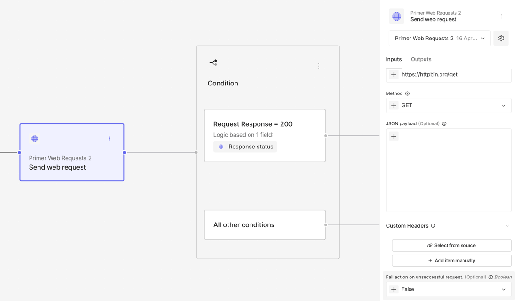The height and width of the screenshot is (301, 516).
Task: Click globe icon on Send web request node
Action: 35,139
